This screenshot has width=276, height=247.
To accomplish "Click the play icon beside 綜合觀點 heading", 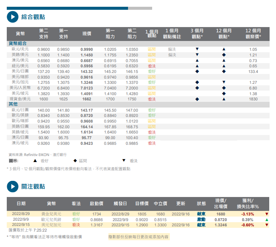I will point(12,17).
